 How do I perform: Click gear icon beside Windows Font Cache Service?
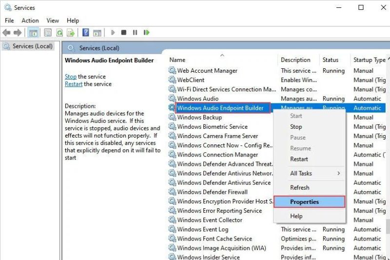click(172, 239)
